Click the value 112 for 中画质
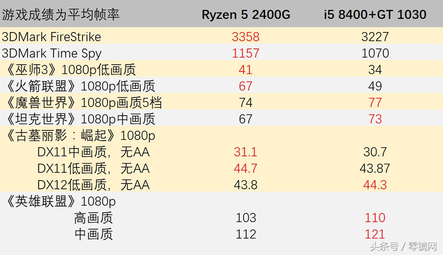 point(246,234)
